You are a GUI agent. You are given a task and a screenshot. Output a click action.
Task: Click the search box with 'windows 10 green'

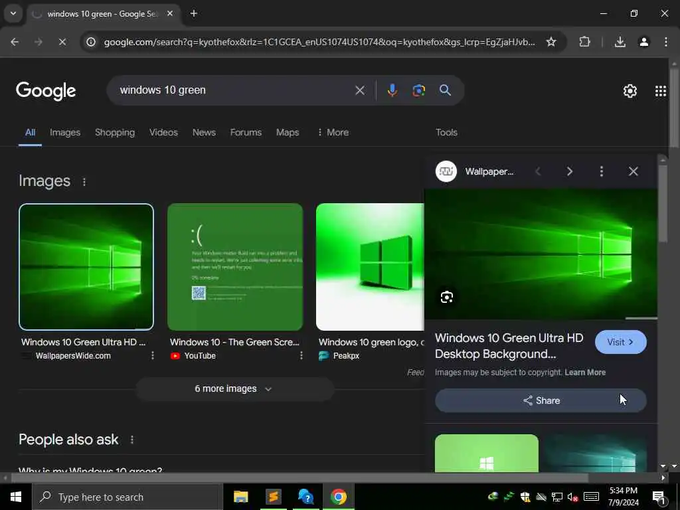(234, 90)
